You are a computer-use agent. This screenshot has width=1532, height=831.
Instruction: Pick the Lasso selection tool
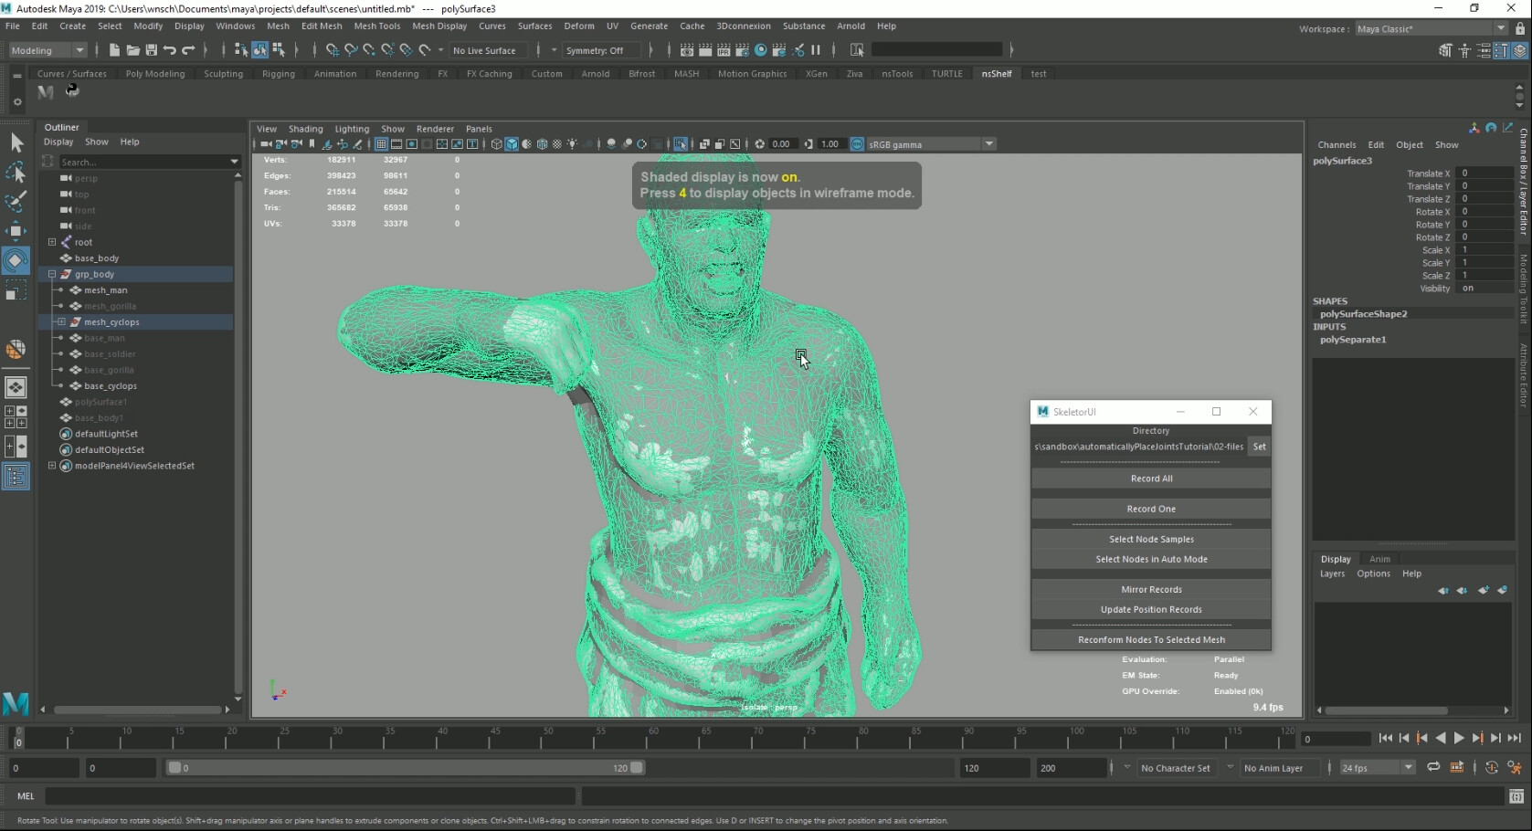[16, 173]
